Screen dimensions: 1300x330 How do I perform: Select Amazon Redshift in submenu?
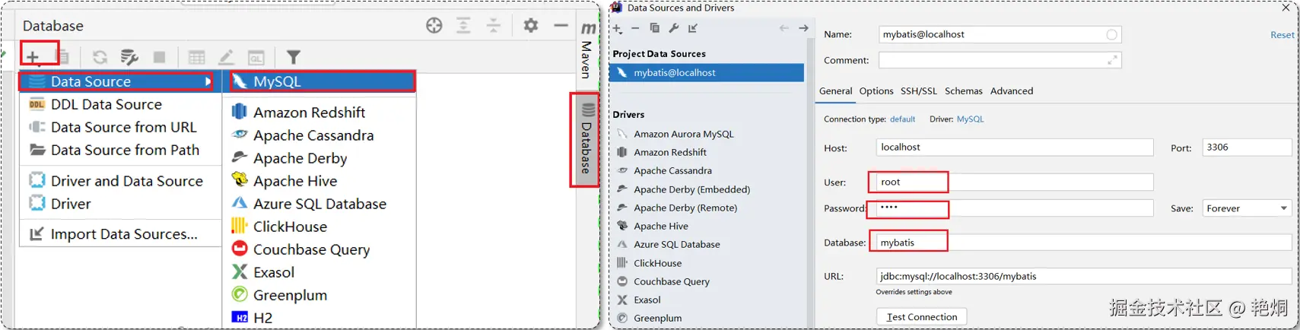point(320,113)
